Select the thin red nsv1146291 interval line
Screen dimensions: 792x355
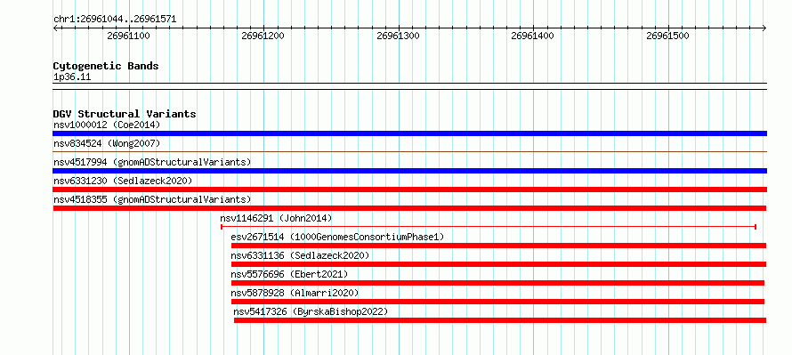pyautogui.click(x=489, y=227)
